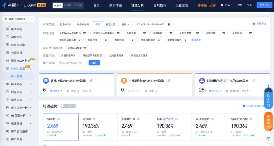
Task: Click the 重置全部 link
Action: (x=196, y=40)
